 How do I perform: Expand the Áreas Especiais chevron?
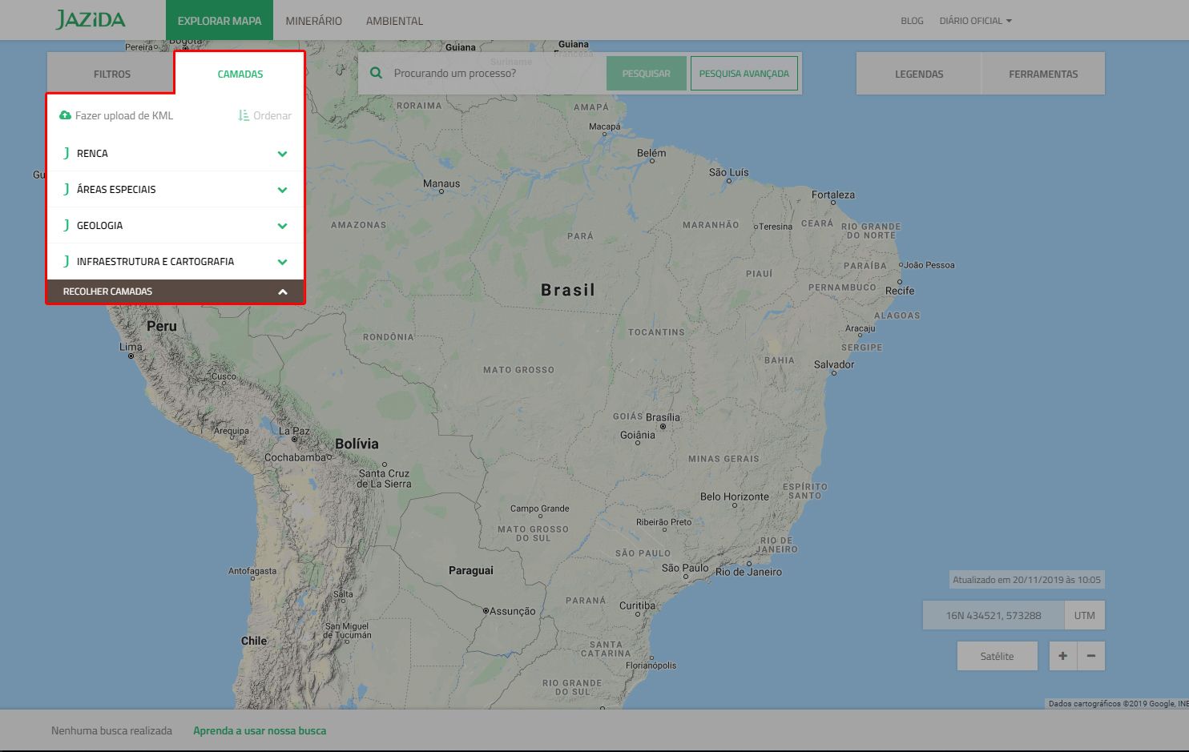coord(282,190)
